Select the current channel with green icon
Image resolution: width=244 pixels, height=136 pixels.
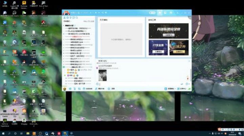(78, 67)
